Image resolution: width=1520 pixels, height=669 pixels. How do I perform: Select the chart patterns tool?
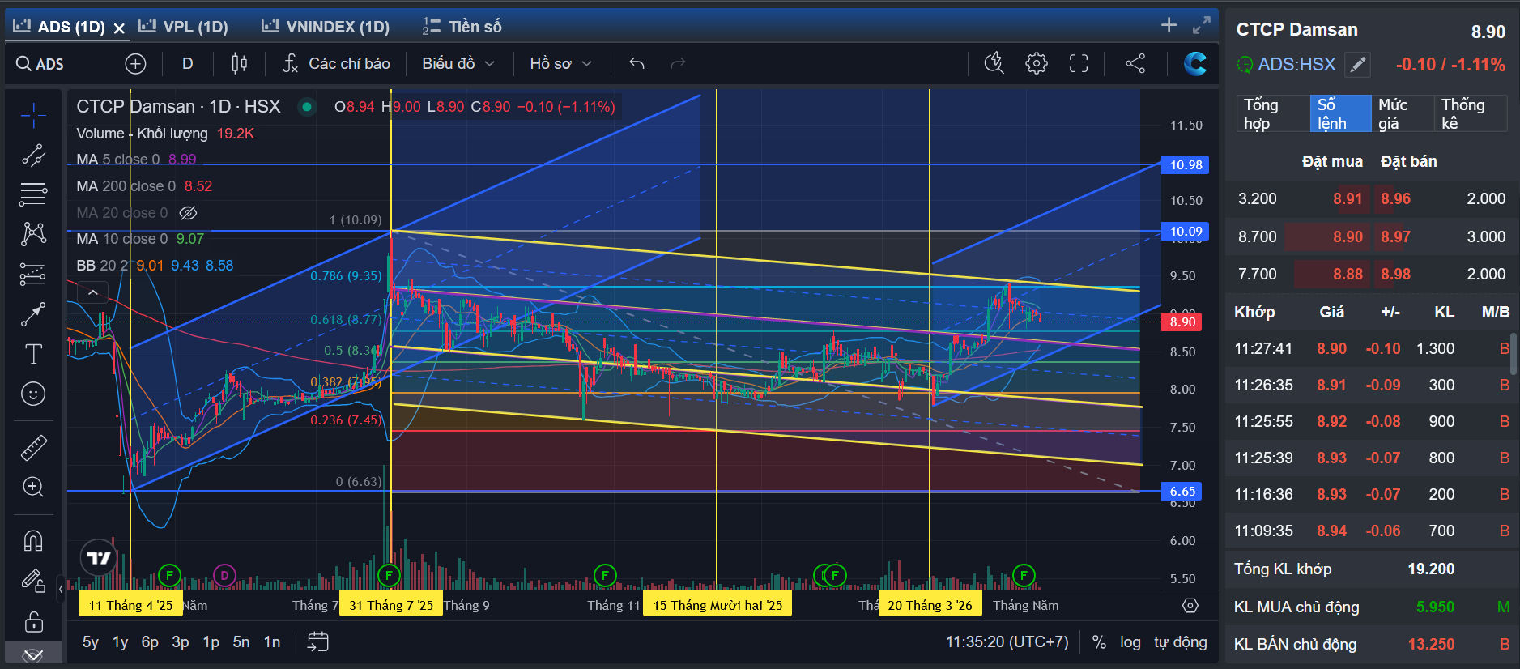(33, 234)
